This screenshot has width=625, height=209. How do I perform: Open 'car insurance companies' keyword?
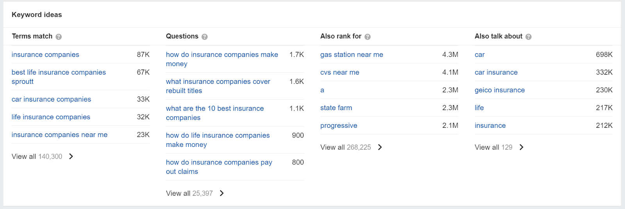51,99
